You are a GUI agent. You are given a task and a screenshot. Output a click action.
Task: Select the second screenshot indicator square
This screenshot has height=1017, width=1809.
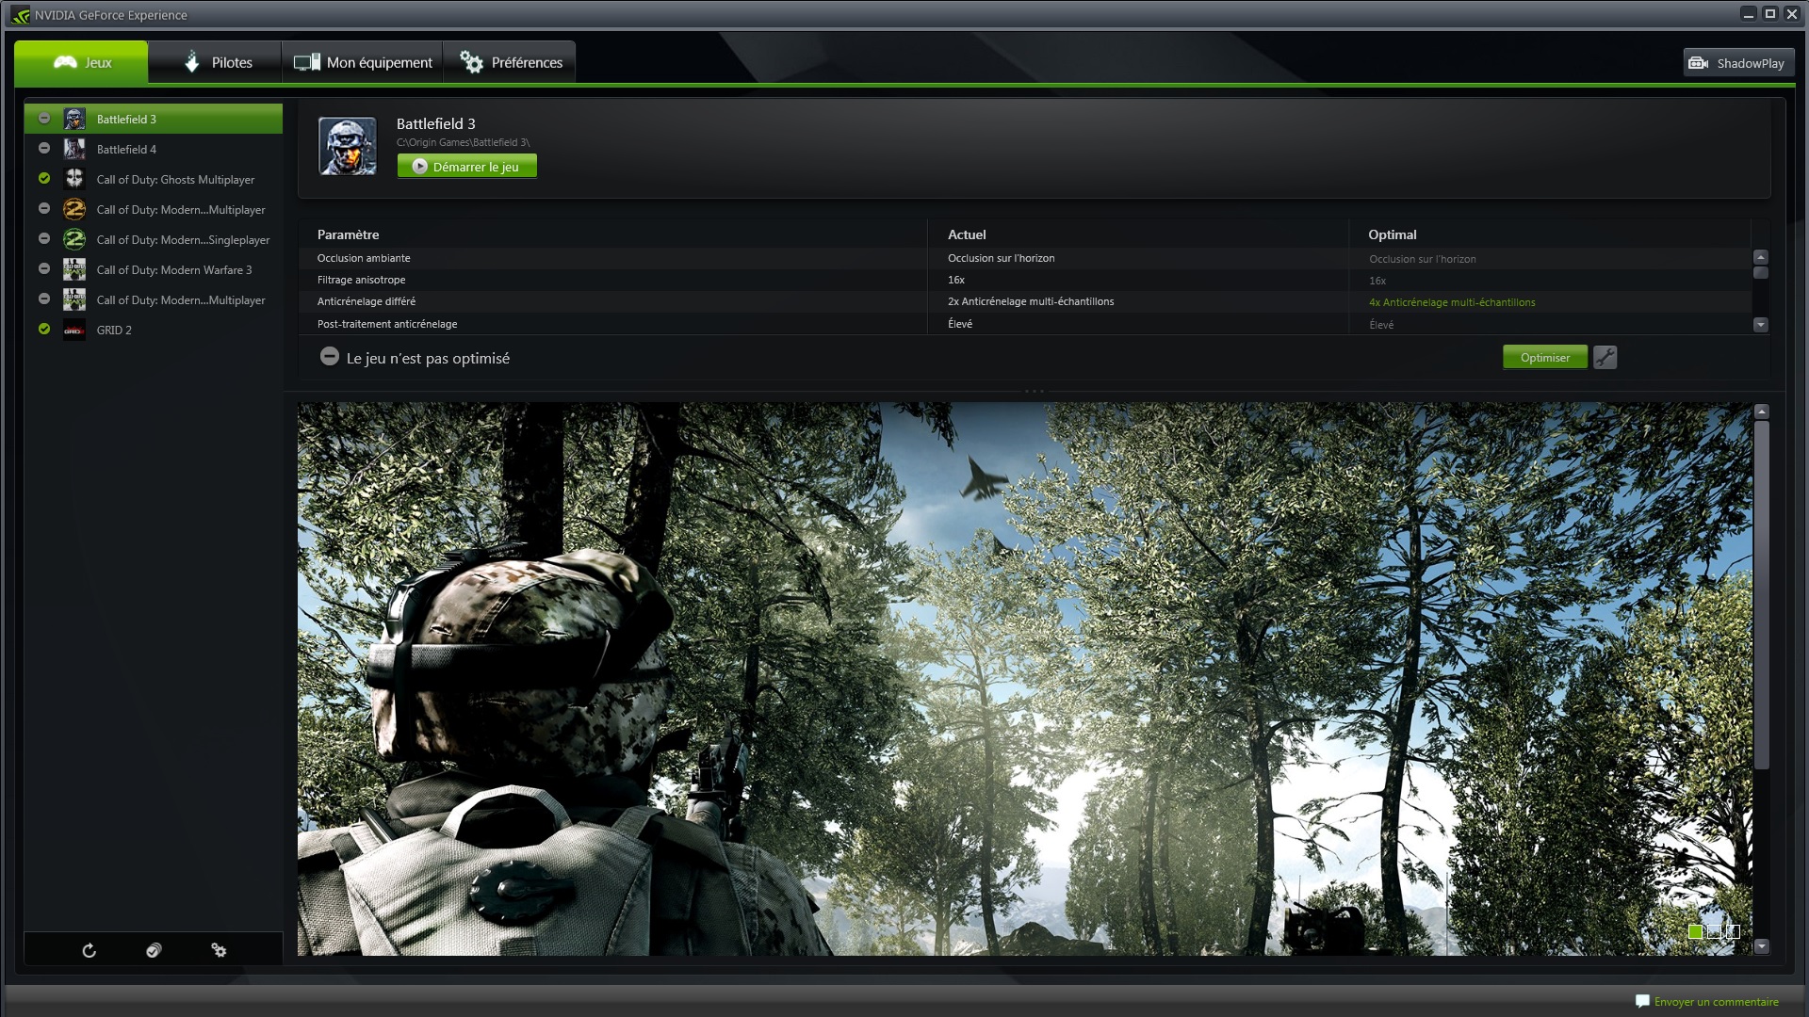coord(1714,931)
